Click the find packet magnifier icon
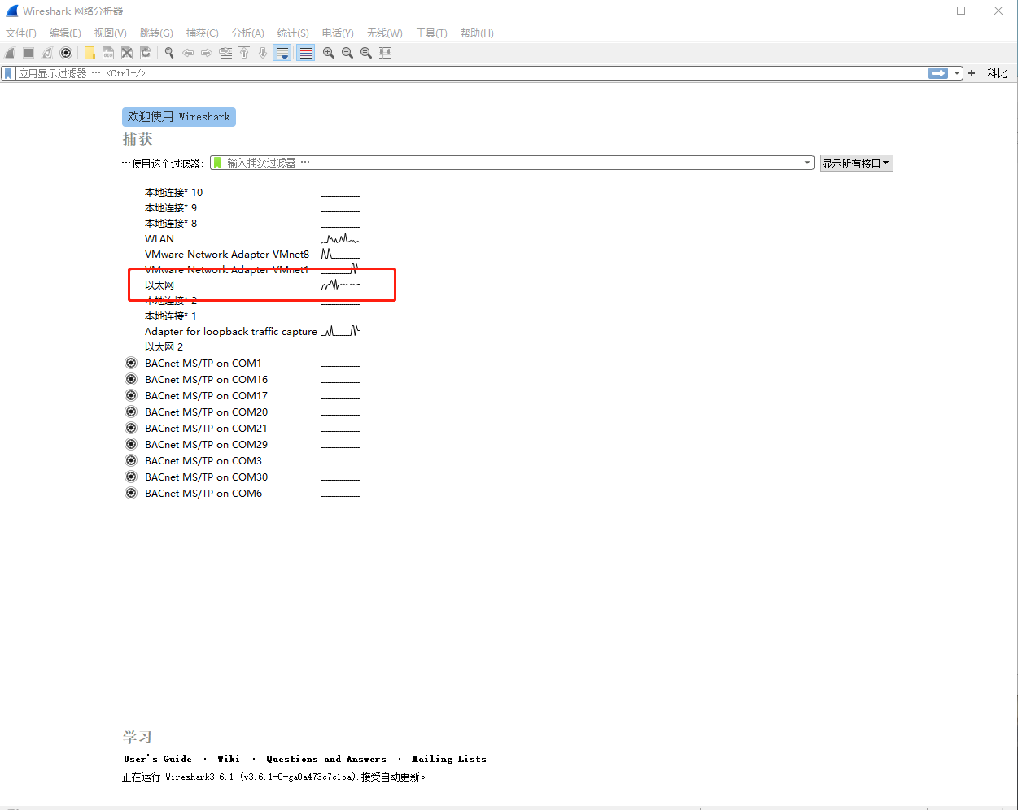This screenshot has height=810, width=1018. [x=169, y=53]
